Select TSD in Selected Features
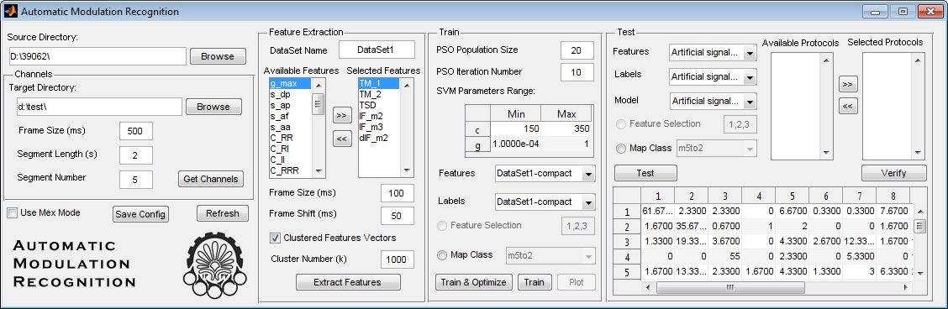 point(379,106)
